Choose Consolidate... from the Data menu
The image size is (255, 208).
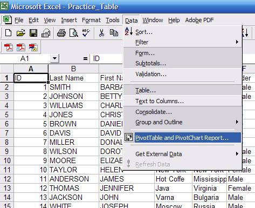click(x=182, y=112)
